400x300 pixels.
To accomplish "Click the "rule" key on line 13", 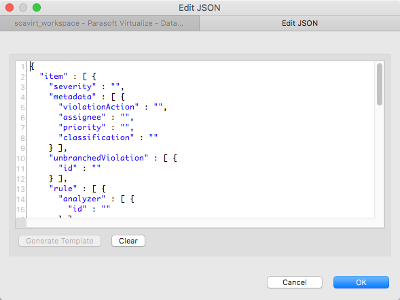I will (63, 188).
